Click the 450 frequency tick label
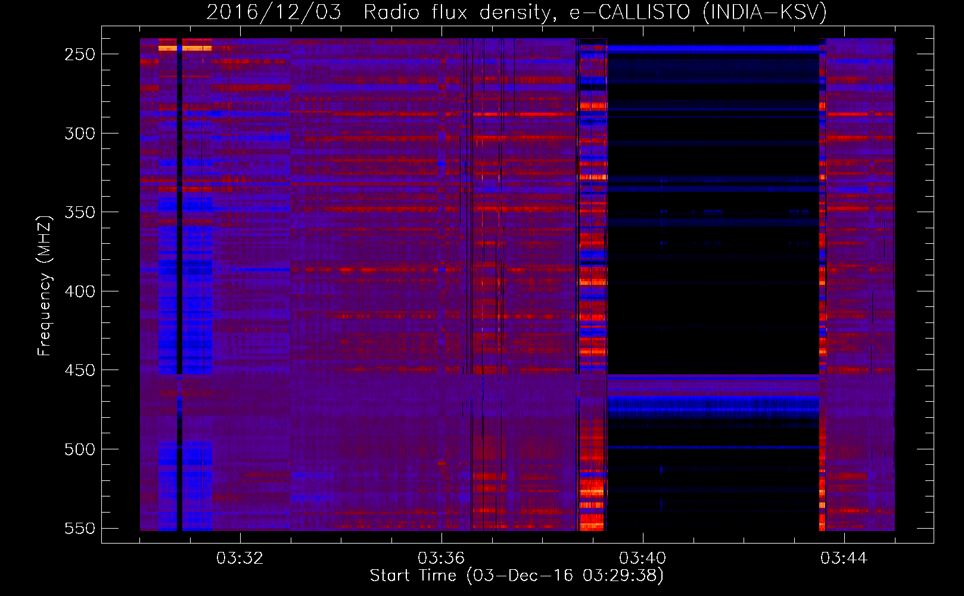The height and width of the screenshot is (596, 964). tap(80, 370)
